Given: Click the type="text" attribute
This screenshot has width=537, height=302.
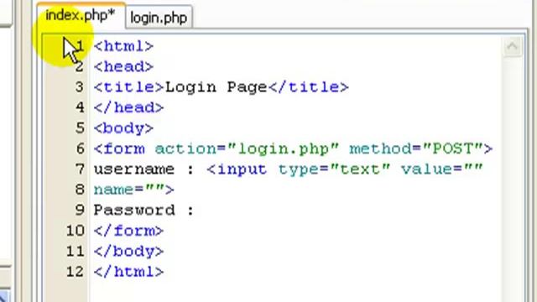Looking at the screenshot, I should (x=334, y=169).
